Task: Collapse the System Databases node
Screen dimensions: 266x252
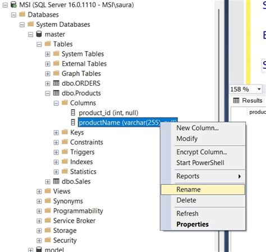Action: click(x=22, y=25)
